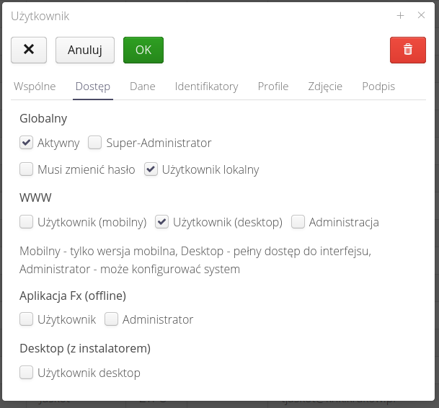Screen dimensions: 439x408
Task: Tick the Musi zmienić hasło checkbox
Action: tap(27, 169)
